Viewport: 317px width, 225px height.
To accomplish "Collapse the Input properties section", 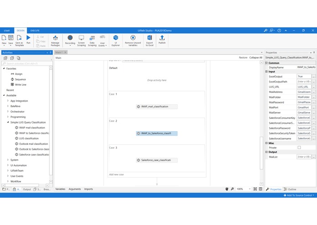I will coord(266,72).
